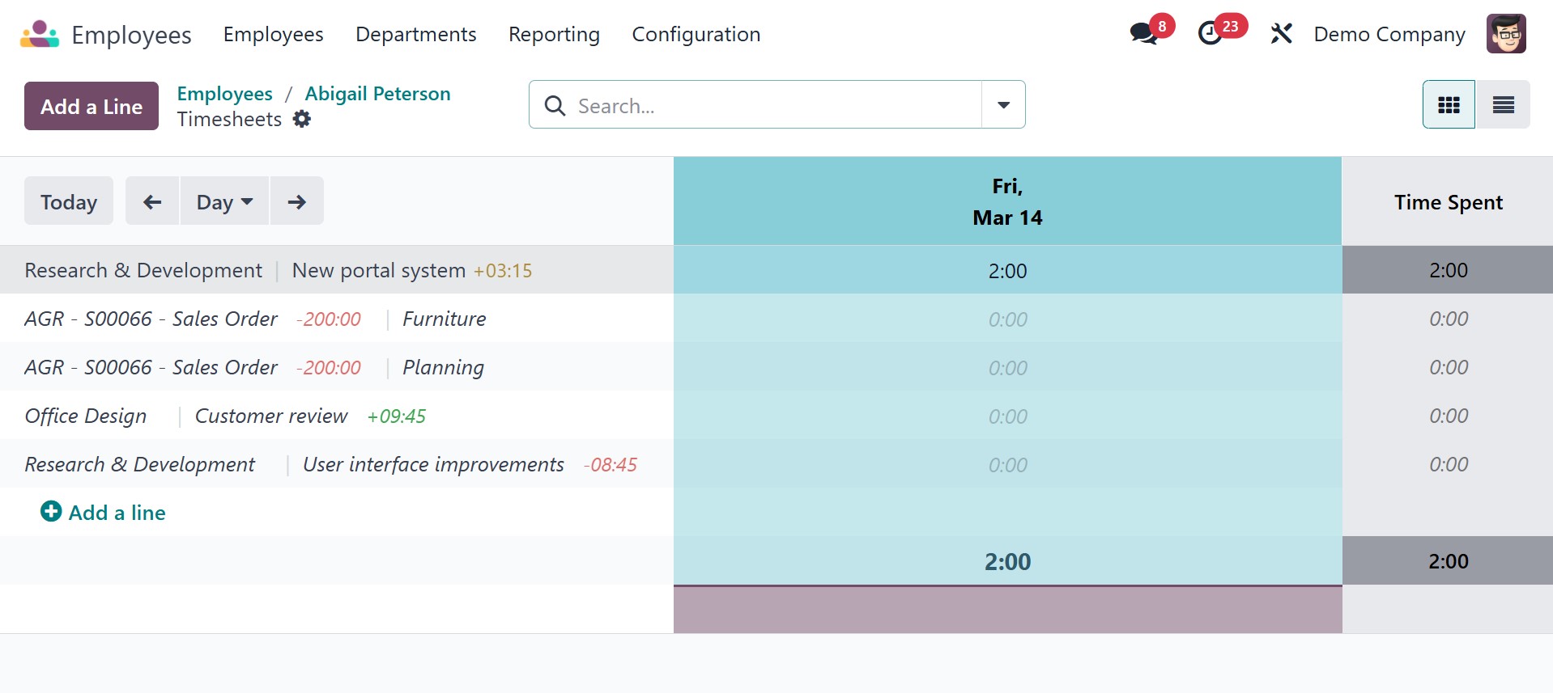Open the user avatar menu
Image resolution: width=1553 pixels, height=693 pixels.
click(1505, 34)
